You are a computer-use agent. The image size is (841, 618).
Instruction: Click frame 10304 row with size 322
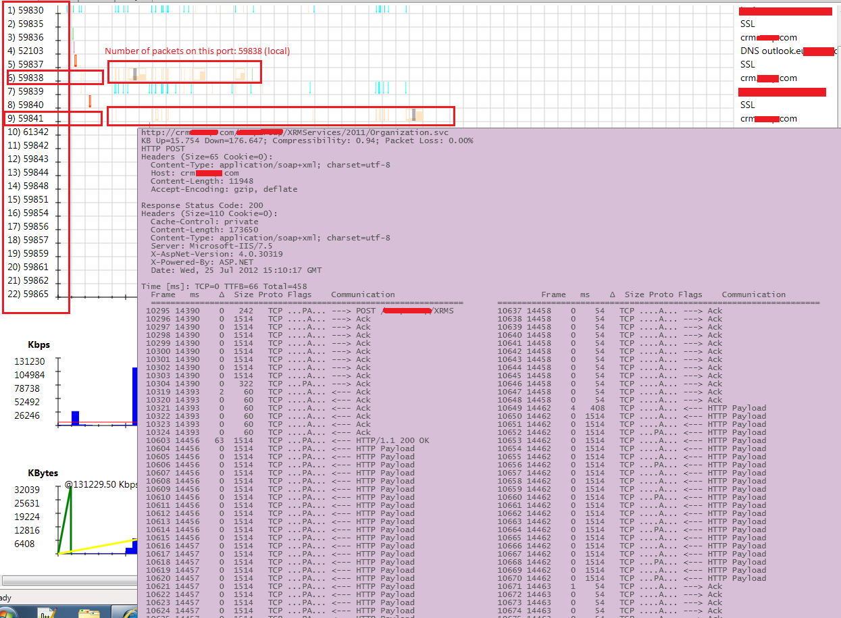click(258, 384)
